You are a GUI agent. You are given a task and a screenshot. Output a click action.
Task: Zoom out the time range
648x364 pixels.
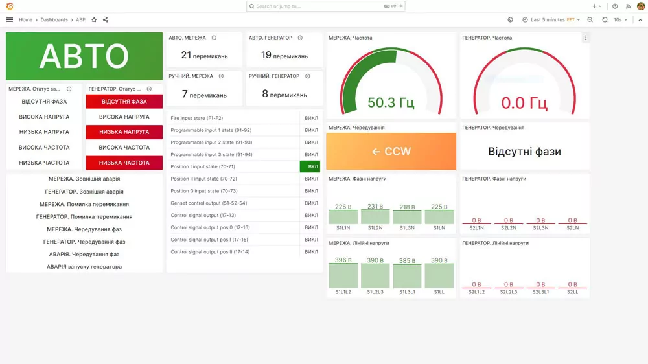(x=590, y=20)
